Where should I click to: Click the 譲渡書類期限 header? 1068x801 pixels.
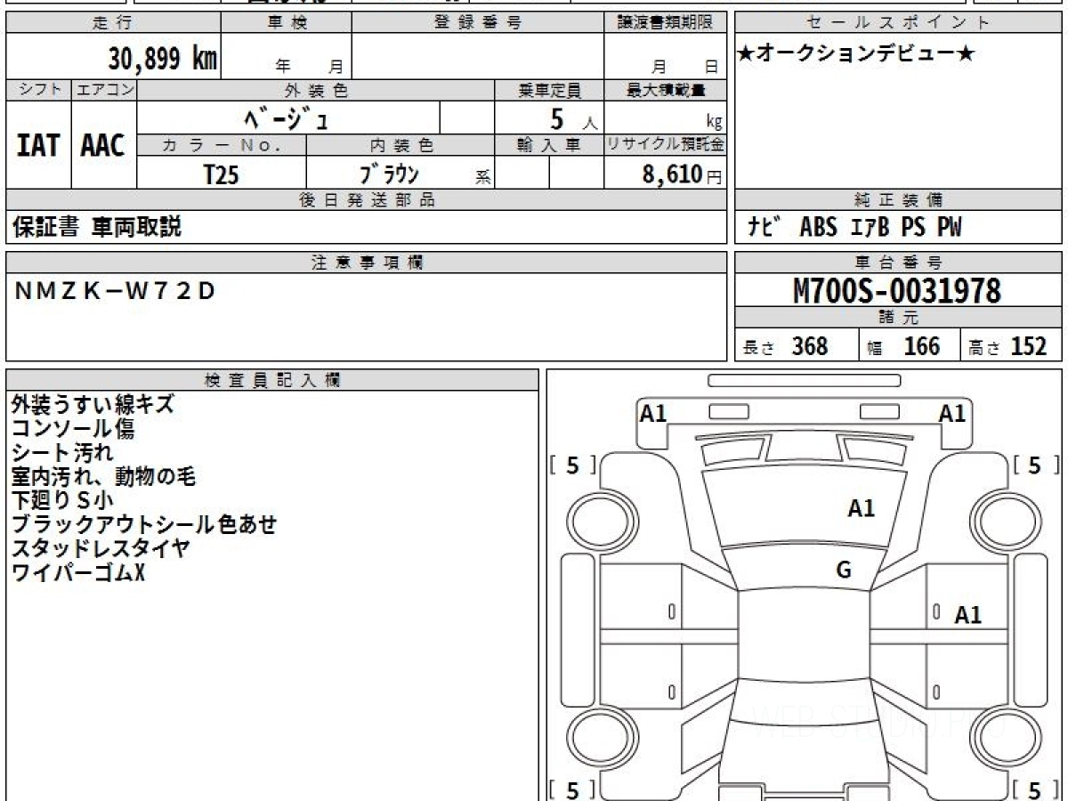(666, 23)
